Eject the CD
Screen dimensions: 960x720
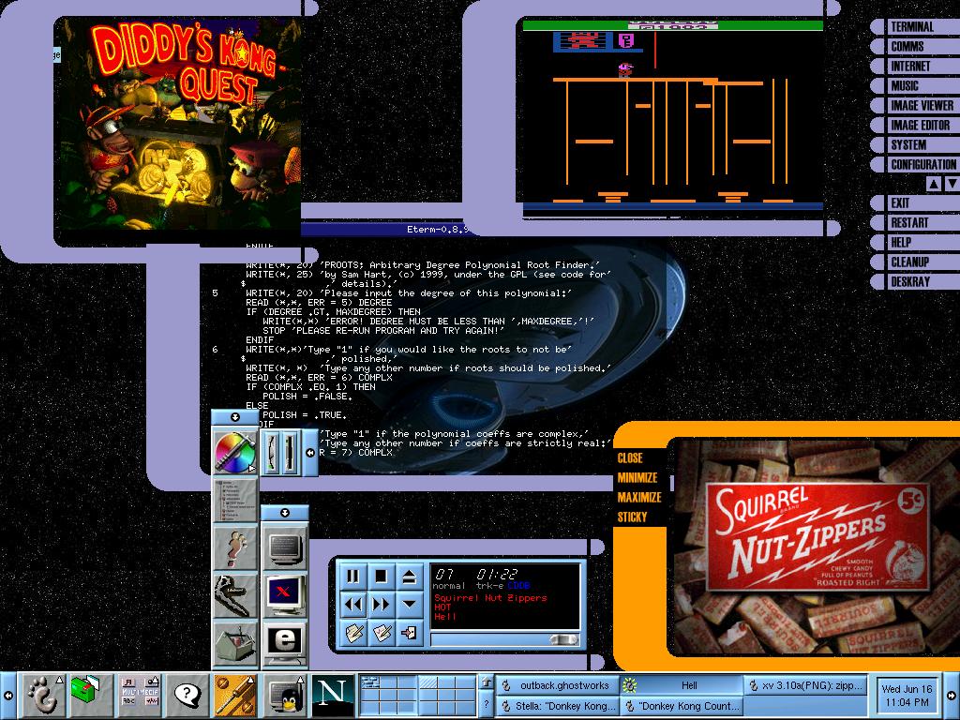tap(409, 577)
